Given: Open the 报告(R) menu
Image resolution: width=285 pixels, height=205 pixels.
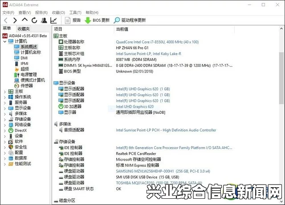Looking at the screenshot, I should tap(41, 12).
